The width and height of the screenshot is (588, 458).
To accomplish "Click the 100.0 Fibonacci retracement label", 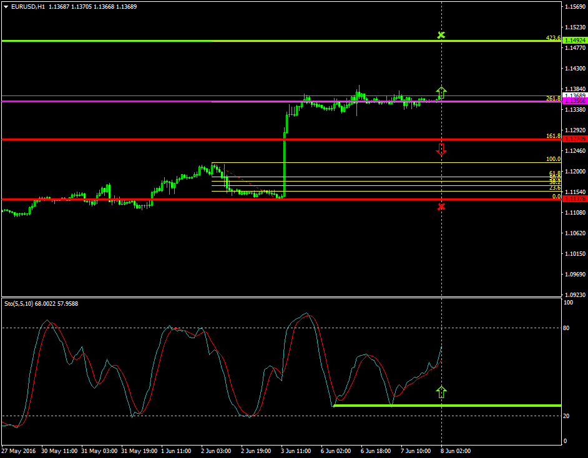I will (x=553, y=159).
